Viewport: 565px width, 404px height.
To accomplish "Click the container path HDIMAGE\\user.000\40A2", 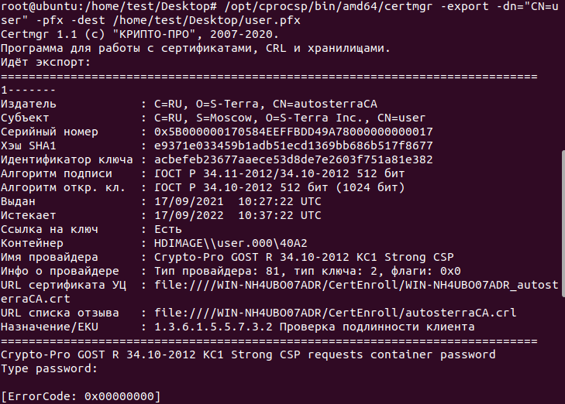I will 231,243.
